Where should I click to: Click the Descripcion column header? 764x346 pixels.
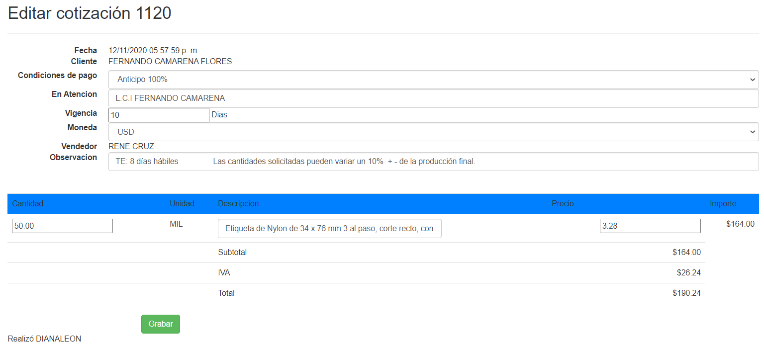click(238, 204)
